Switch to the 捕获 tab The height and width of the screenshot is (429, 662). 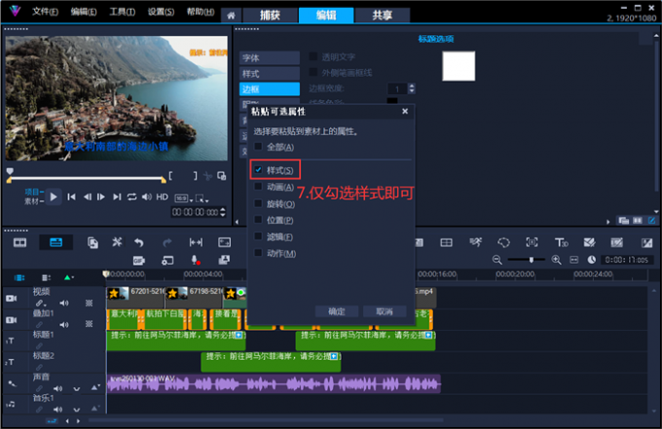pos(270,16)
